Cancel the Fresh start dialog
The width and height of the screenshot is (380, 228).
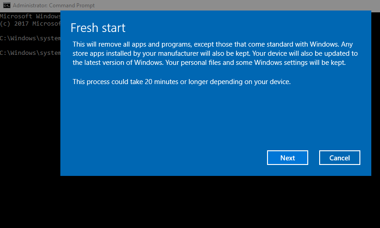(339, 158)
